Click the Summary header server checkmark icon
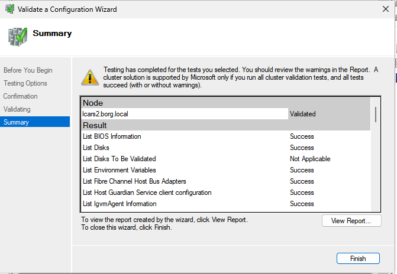This screenshot has height=274, width=397. click(18, 37)
